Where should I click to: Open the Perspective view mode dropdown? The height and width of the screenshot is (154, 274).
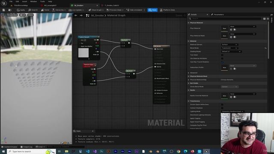(x=12, y=15)
